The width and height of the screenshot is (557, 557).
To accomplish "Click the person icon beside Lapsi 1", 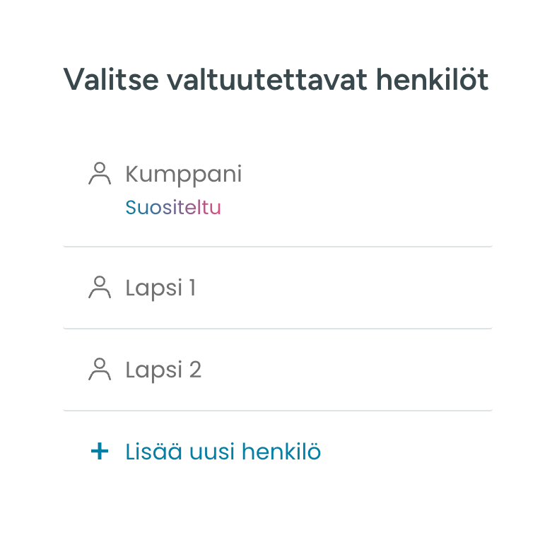I will tap(100, 288).
